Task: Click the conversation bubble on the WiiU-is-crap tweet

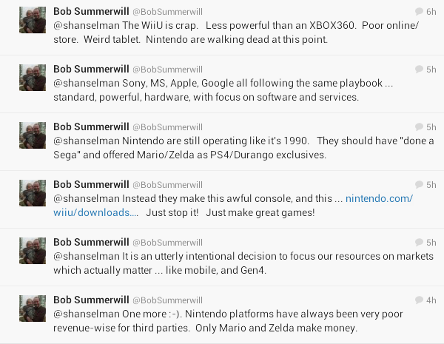Action: [x=420, y=12]
